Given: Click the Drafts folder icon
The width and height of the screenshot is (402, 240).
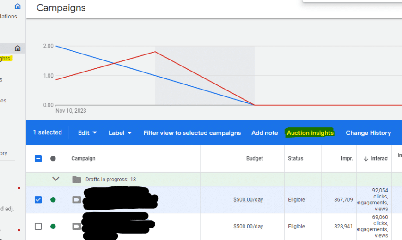Looking at the screenshot, I should [x=76, y=179].
